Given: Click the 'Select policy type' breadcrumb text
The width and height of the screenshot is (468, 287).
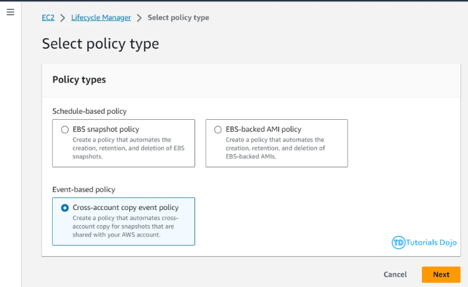Looking at the screenshot, I should coord(179,18).
